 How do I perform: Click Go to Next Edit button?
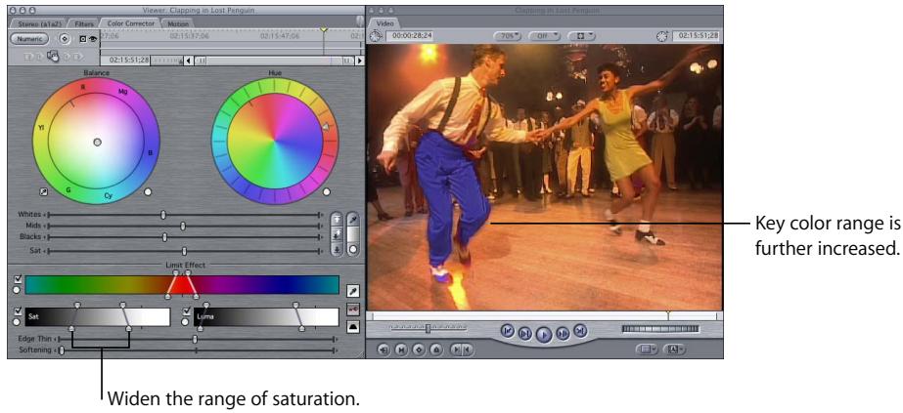pyautogui.click(x=580, y=330)
